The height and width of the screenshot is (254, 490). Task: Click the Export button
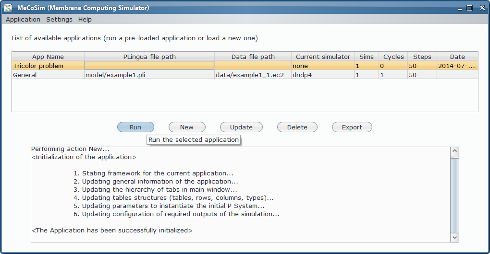pyautogui.click(x=352, y=127)
